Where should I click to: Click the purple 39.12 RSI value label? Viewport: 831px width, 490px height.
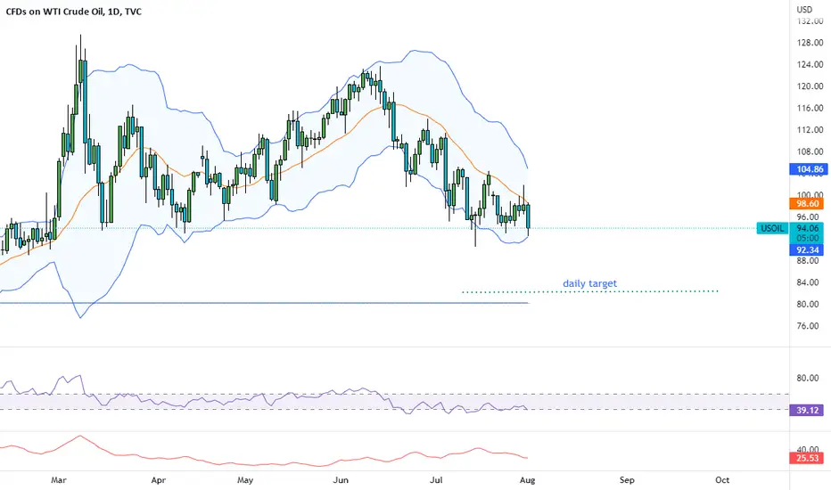(x=807, y=410)
